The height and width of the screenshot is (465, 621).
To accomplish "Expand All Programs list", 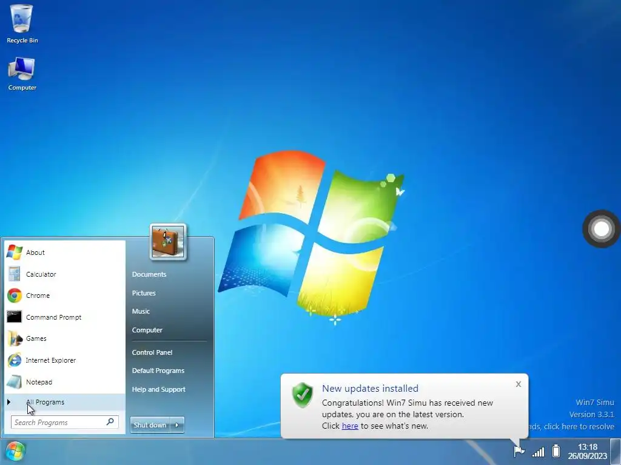I will point(65,402).
